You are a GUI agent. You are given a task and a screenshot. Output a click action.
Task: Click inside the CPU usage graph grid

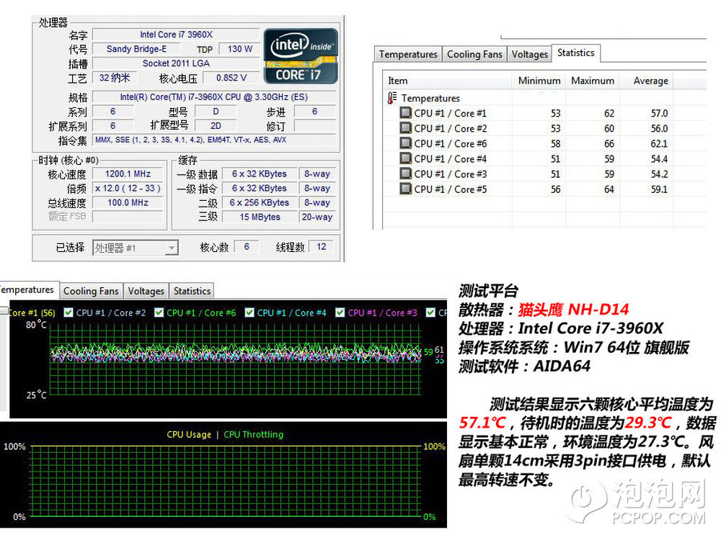point(226,481)
